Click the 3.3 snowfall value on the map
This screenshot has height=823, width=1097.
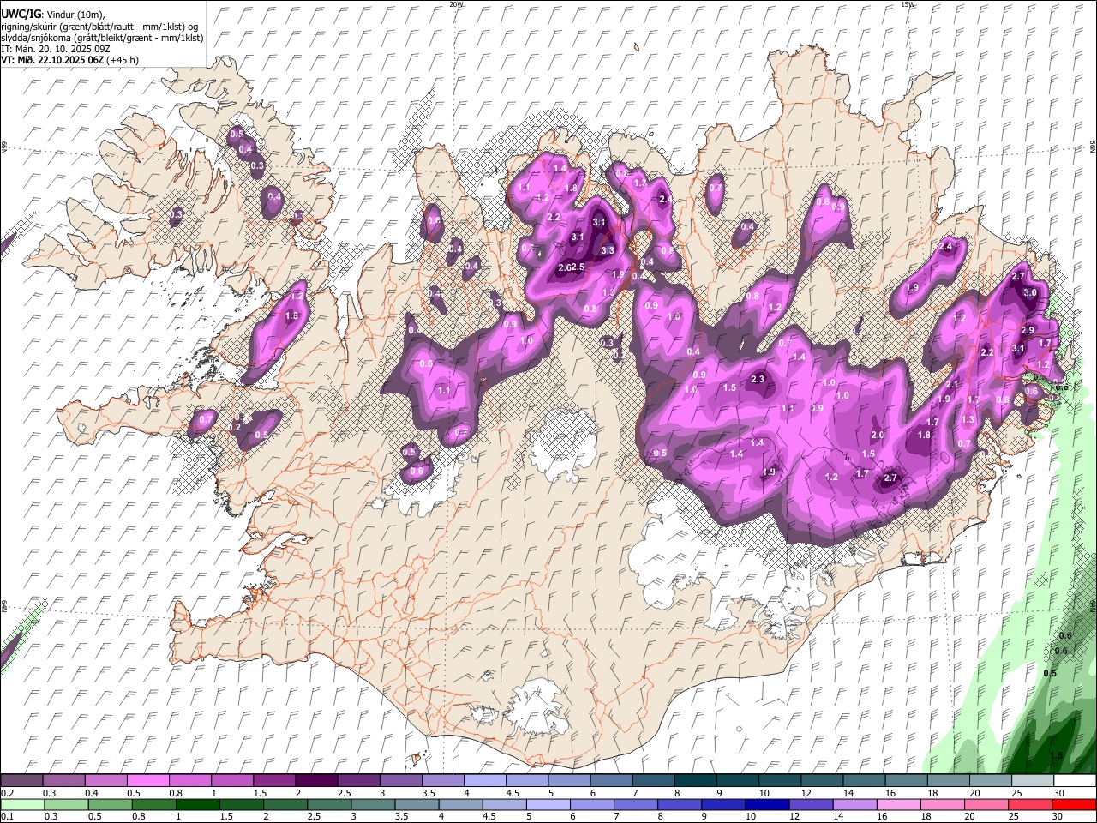pyautogui.click(x=608, y=250)
